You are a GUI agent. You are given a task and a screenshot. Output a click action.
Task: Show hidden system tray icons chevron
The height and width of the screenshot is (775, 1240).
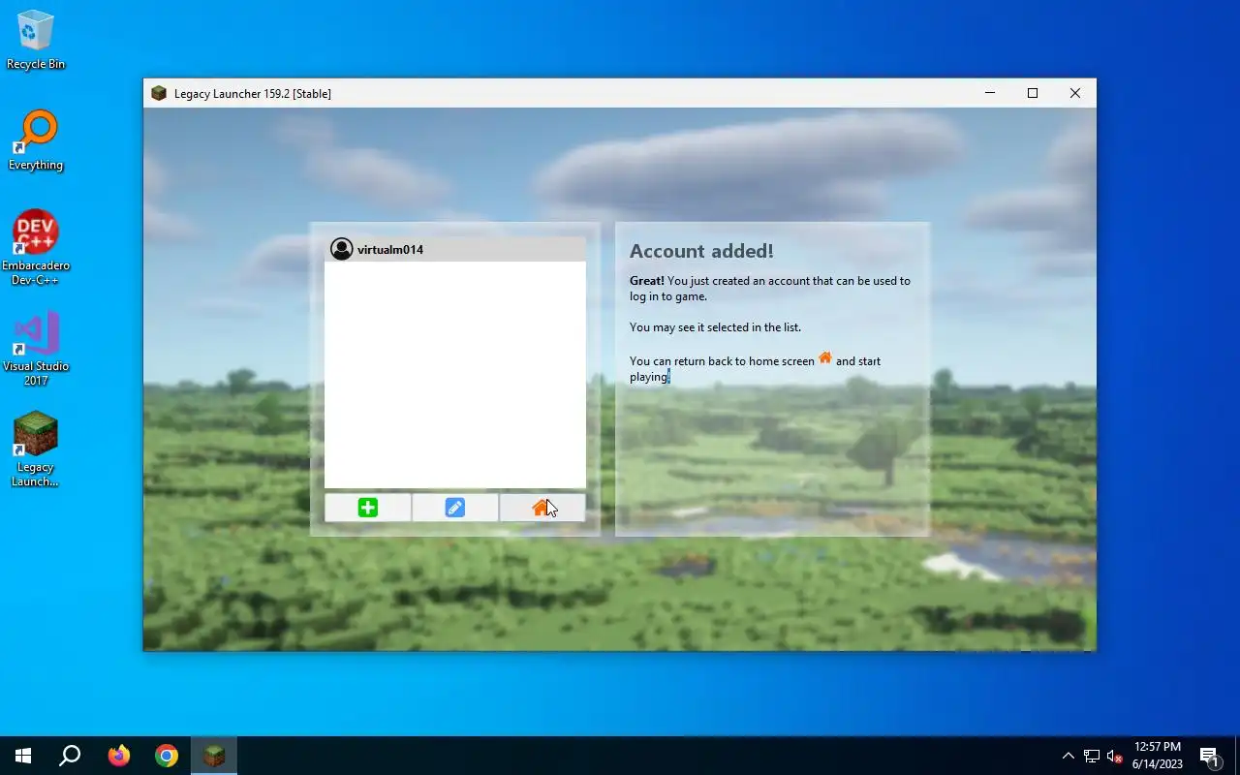1069,756
